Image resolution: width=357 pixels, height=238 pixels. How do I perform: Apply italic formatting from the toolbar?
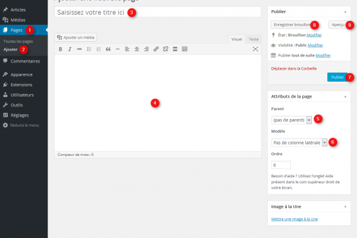[70, 49]
